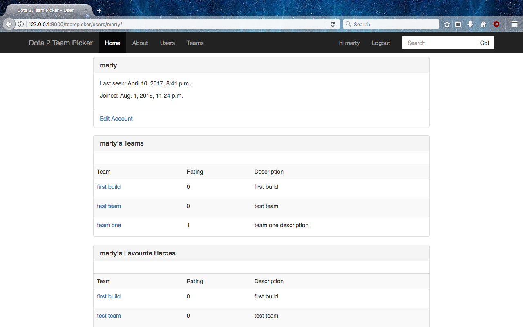Click the 'team one description' cell
Viewport: 523px width, 327px height.
282,225
